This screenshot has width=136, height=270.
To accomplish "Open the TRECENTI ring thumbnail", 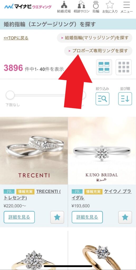I will (x=34, y=151).
